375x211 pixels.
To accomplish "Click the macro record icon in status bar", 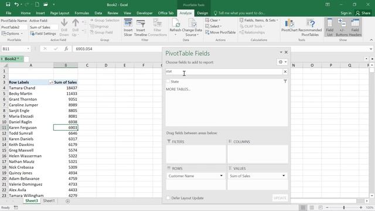I will pyautogui.click(x=16, y=207).
